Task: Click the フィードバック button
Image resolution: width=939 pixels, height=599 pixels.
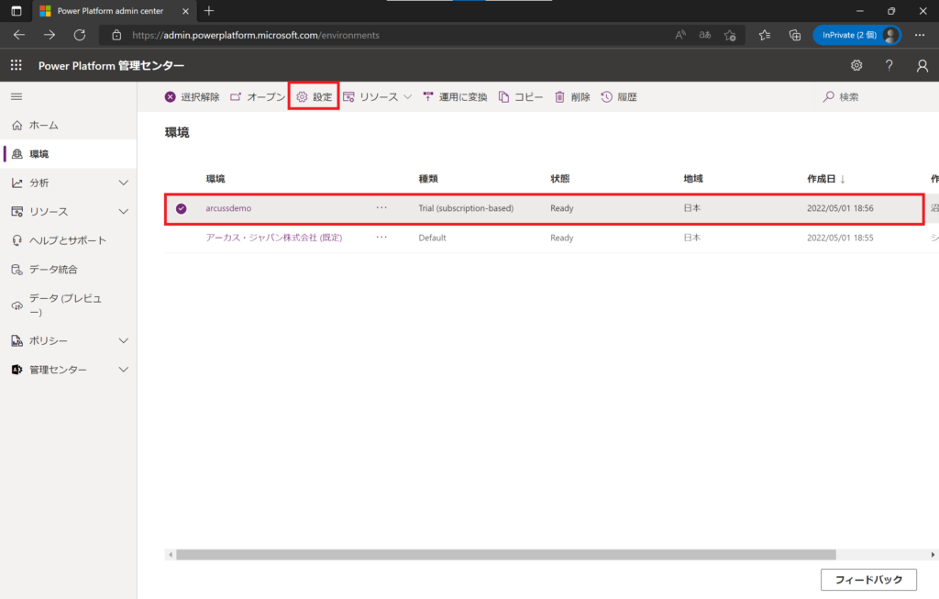Action: point(867,580)
